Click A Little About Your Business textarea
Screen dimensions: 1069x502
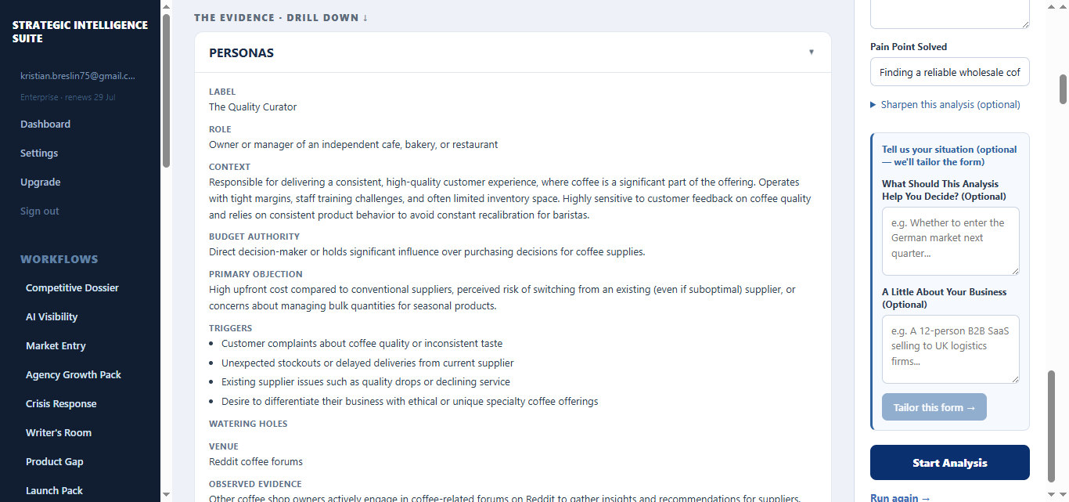pyautogui.click(x=950, y=349)
